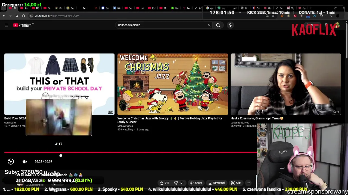The width and height of the screenshot is (348, 195).
Task: Expand the tab search dropdown arrow
Action: point(4,8)
